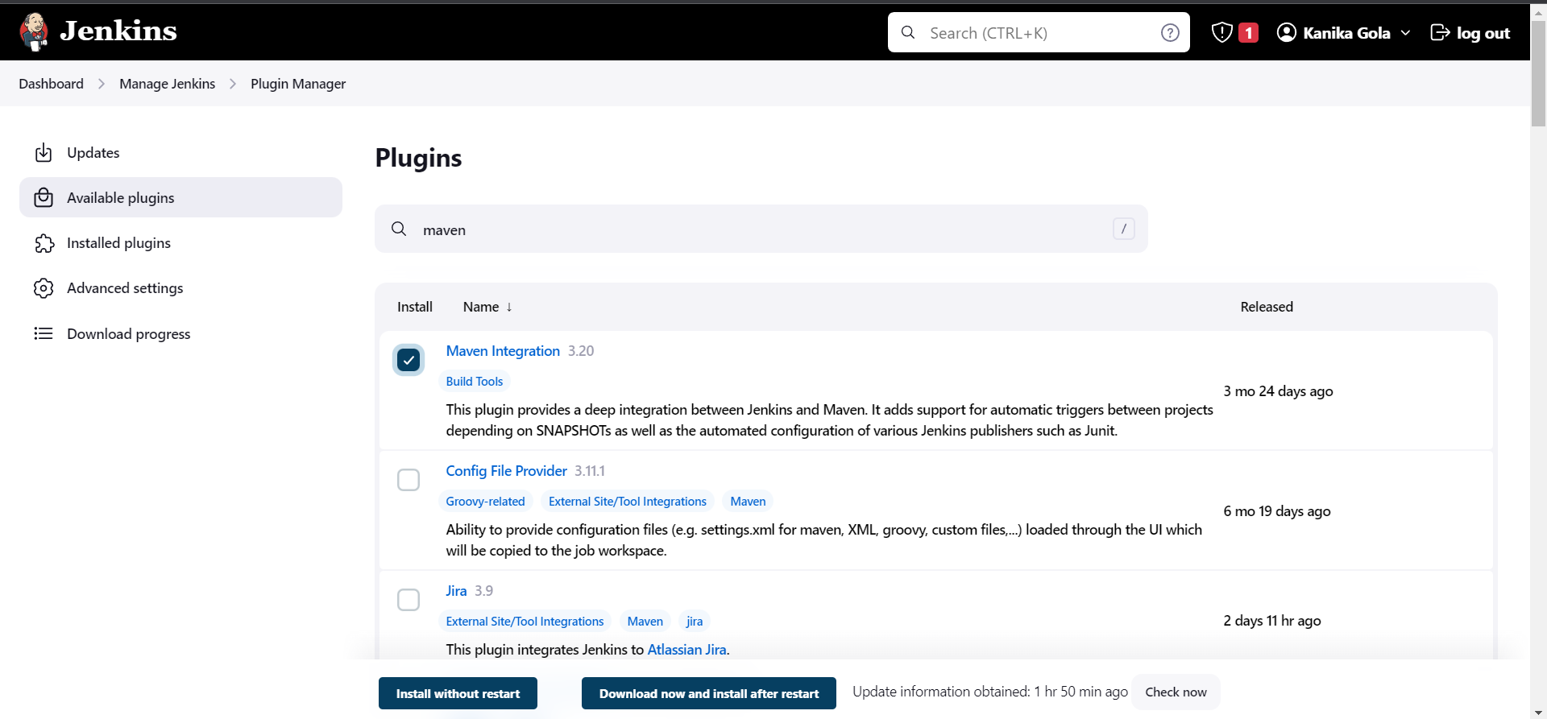Image resolution: width=1547 pixels, height=719 pixels.
Task: Click the Updates download icon in sidebar
Action: point(44,152)
